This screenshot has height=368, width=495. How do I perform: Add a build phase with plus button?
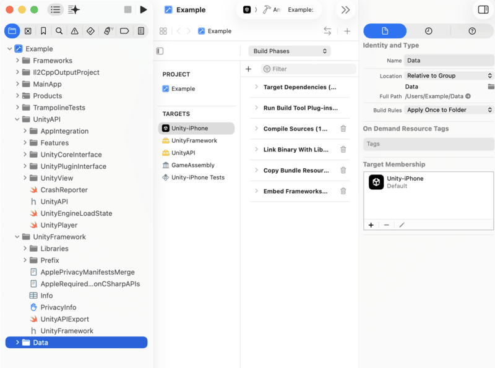pos(249,69)
